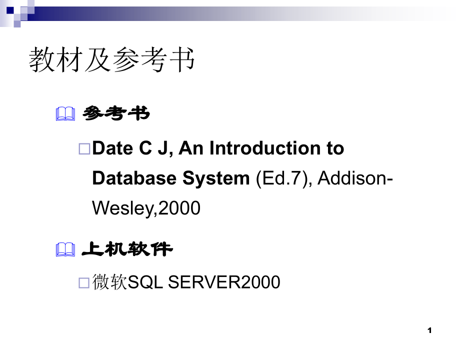460x345 pixels.
Task: Click the slide page number 1
Action: click(429, 329)
